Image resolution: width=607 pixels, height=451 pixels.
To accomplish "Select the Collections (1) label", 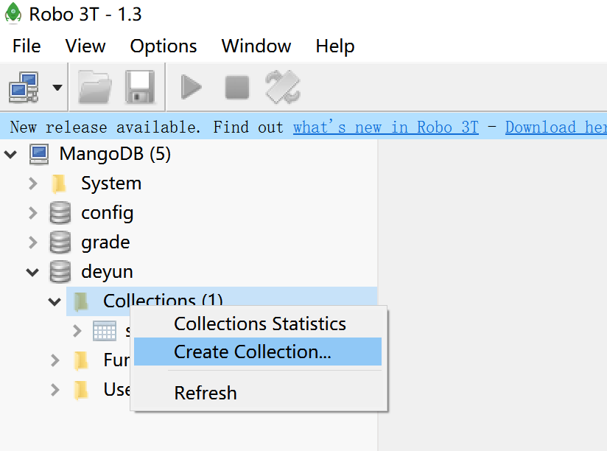I will click(x=163, y=300).
